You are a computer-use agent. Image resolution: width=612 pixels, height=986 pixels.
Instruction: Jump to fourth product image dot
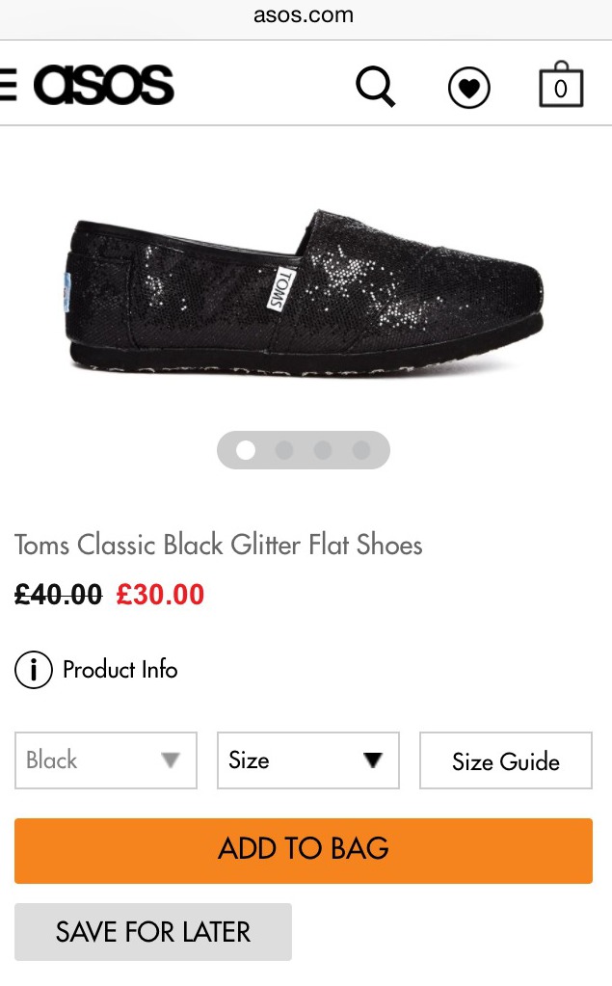[x=361, y=450]
